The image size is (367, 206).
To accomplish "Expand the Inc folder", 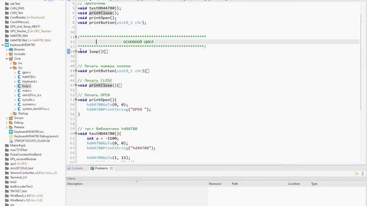I will click(11, 64).
